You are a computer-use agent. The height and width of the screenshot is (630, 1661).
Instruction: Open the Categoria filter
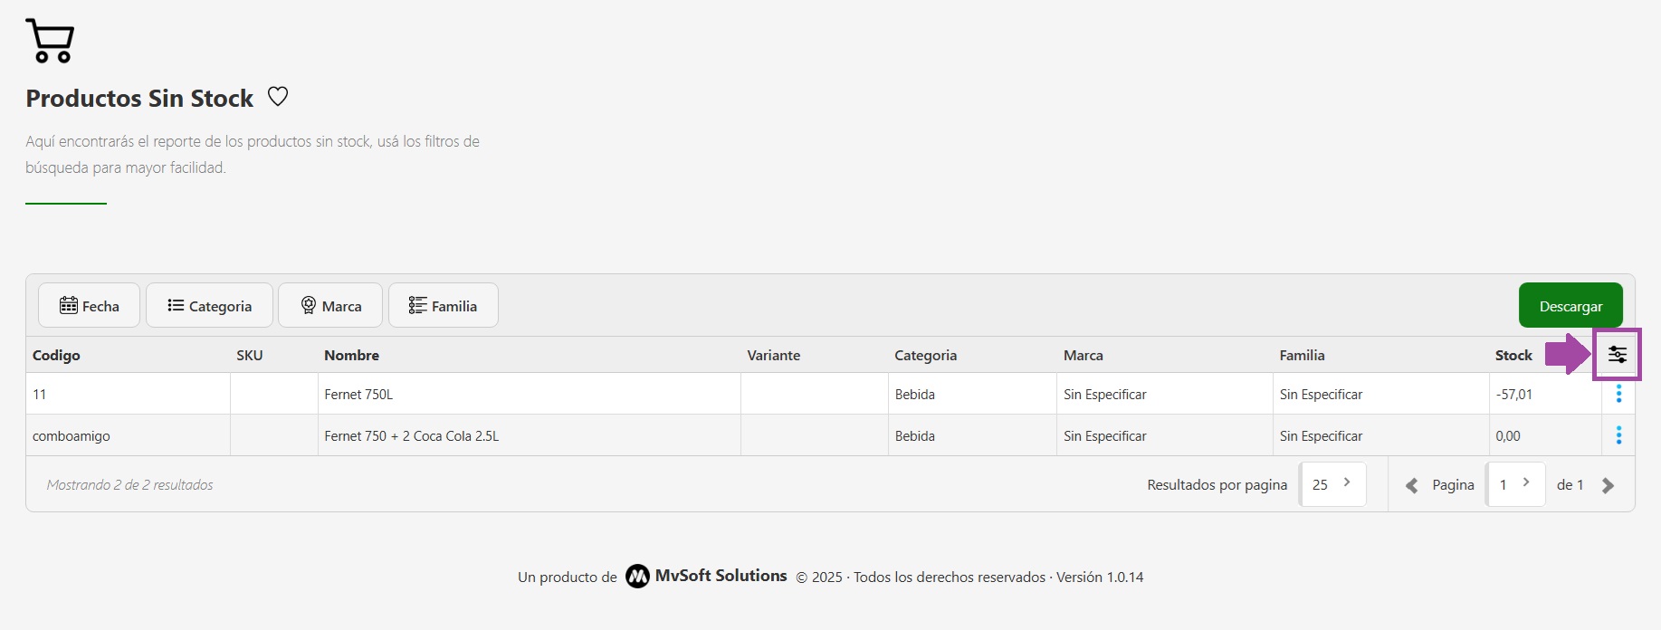209,306
